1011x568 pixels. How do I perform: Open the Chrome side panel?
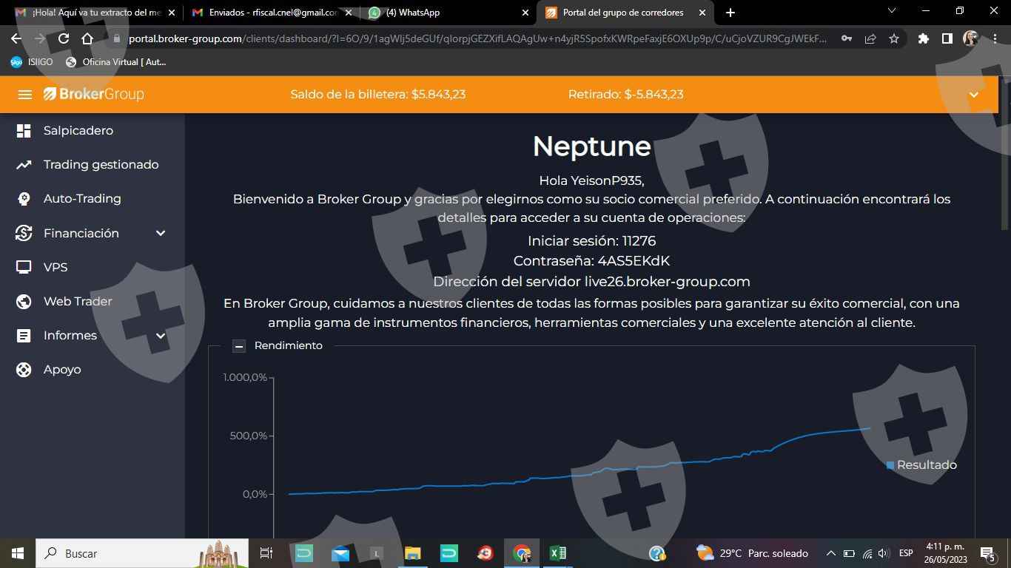(x=947, y=38)
